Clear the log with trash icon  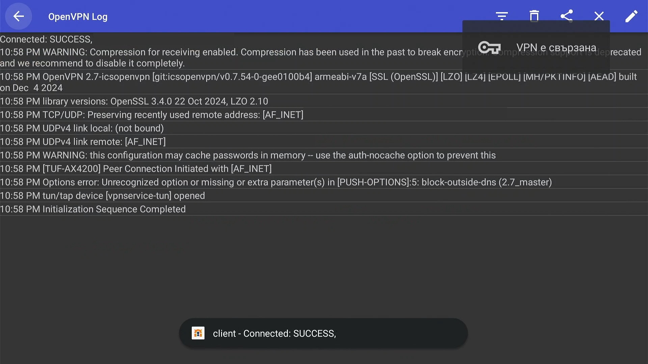click(x=534, y=16)
